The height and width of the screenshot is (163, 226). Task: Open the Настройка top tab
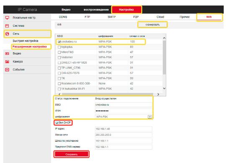point(126,10)
